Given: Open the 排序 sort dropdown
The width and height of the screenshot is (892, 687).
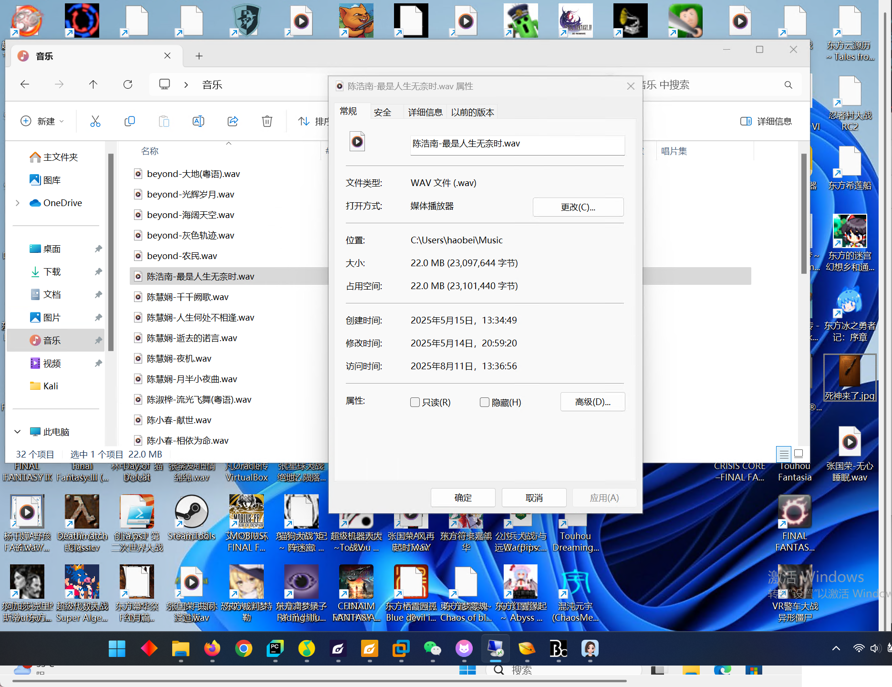Looking at the screenshot, I should tap(313, 121).
